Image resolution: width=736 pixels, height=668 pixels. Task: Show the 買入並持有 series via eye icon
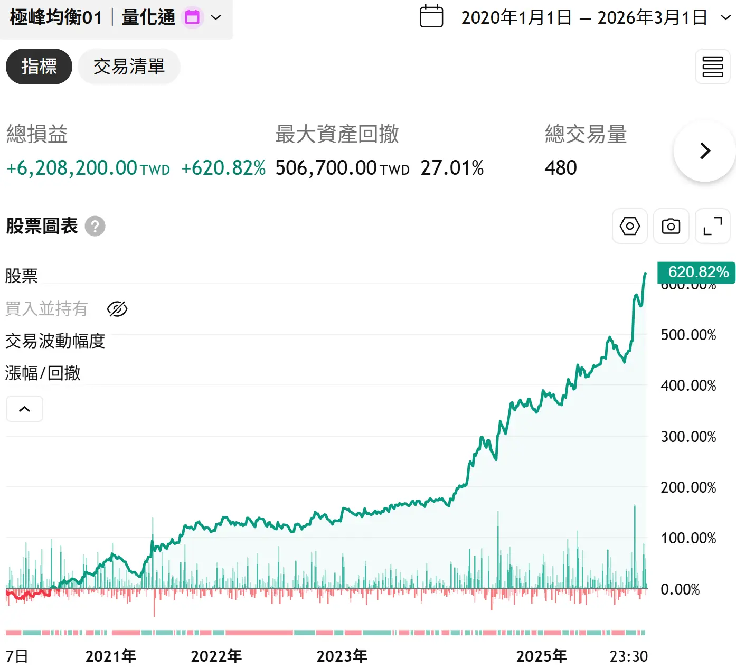[117, 309]
